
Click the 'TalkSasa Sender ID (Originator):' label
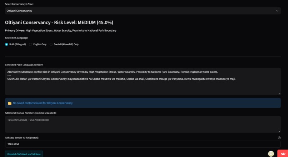coord(22,138)
